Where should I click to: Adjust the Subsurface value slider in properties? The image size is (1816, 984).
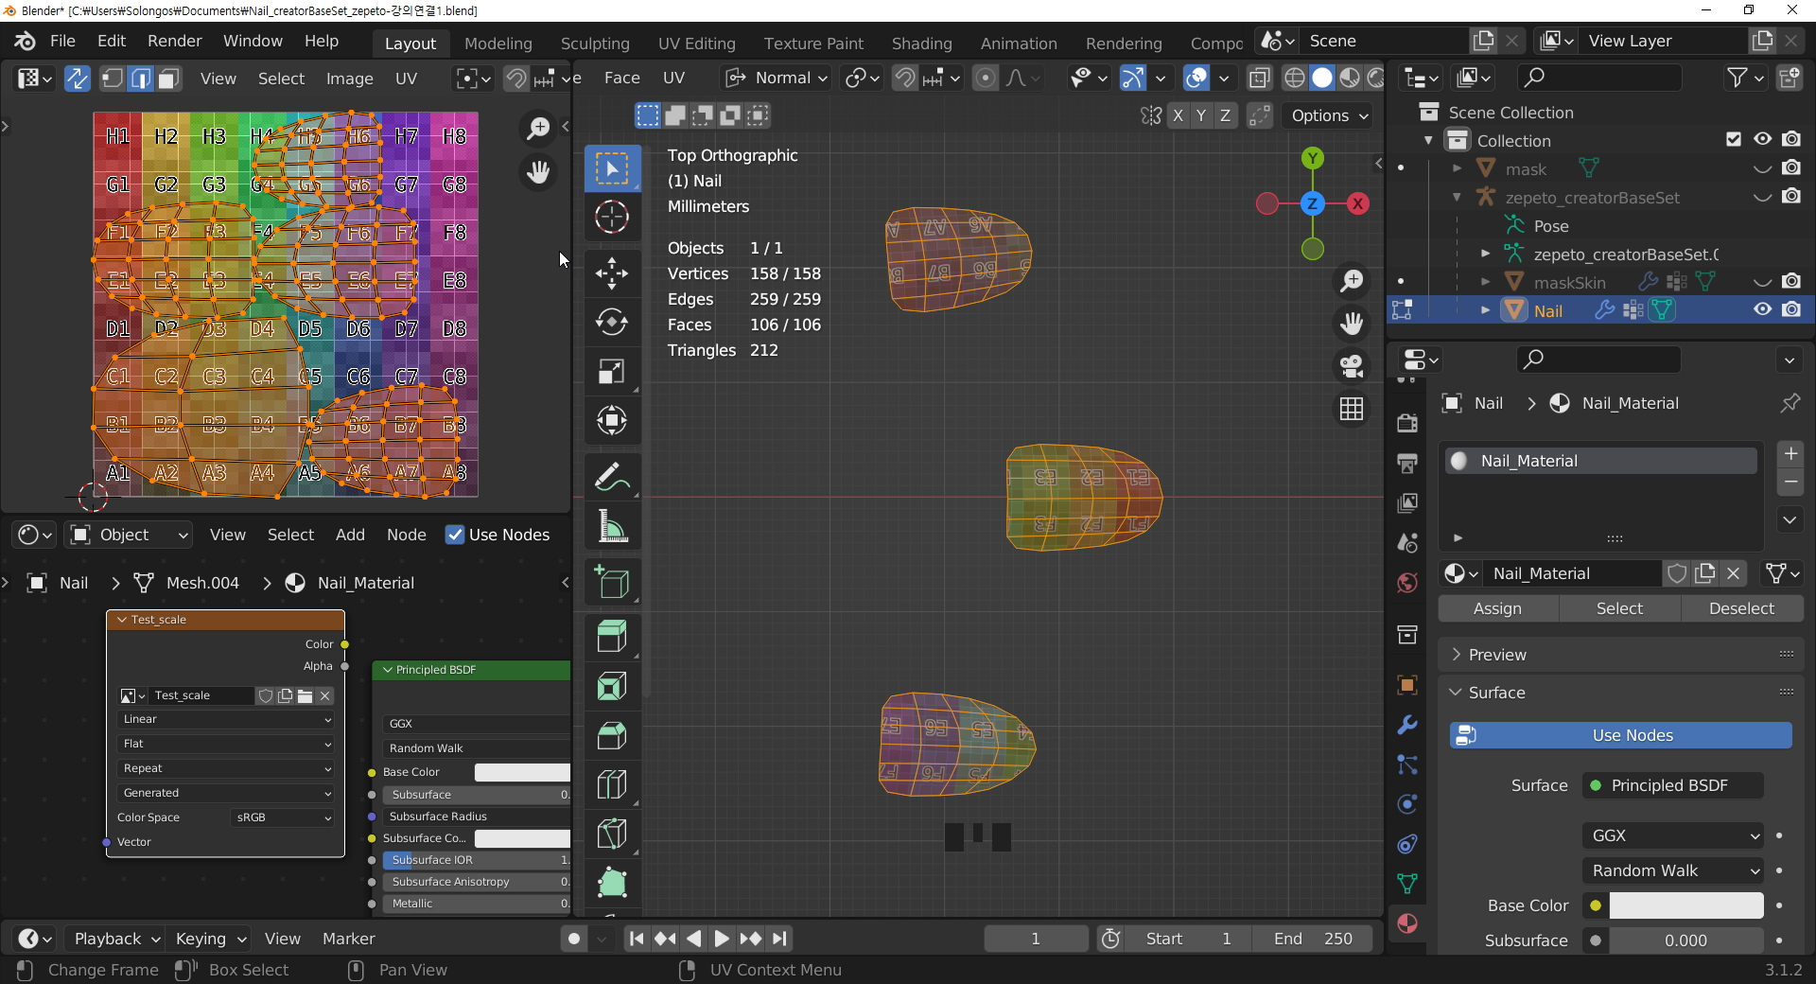(1686, 940)
